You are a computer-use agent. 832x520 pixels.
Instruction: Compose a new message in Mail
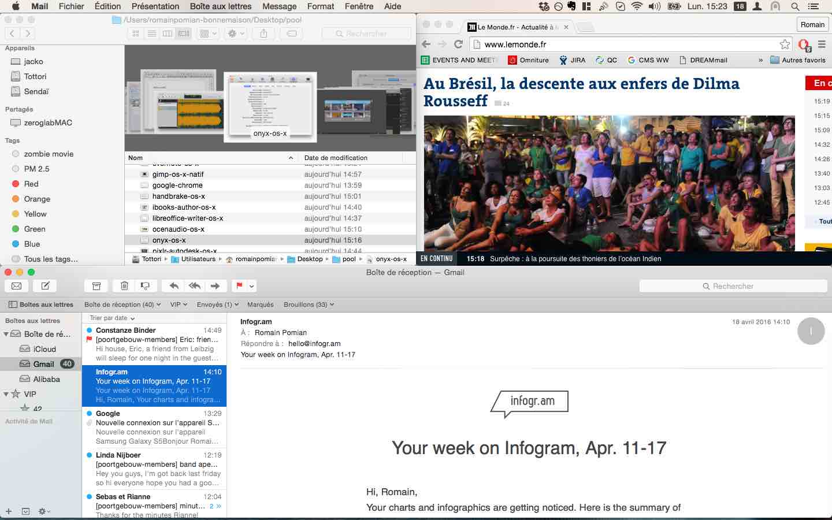pyautogui.click(x=45, y=285)
